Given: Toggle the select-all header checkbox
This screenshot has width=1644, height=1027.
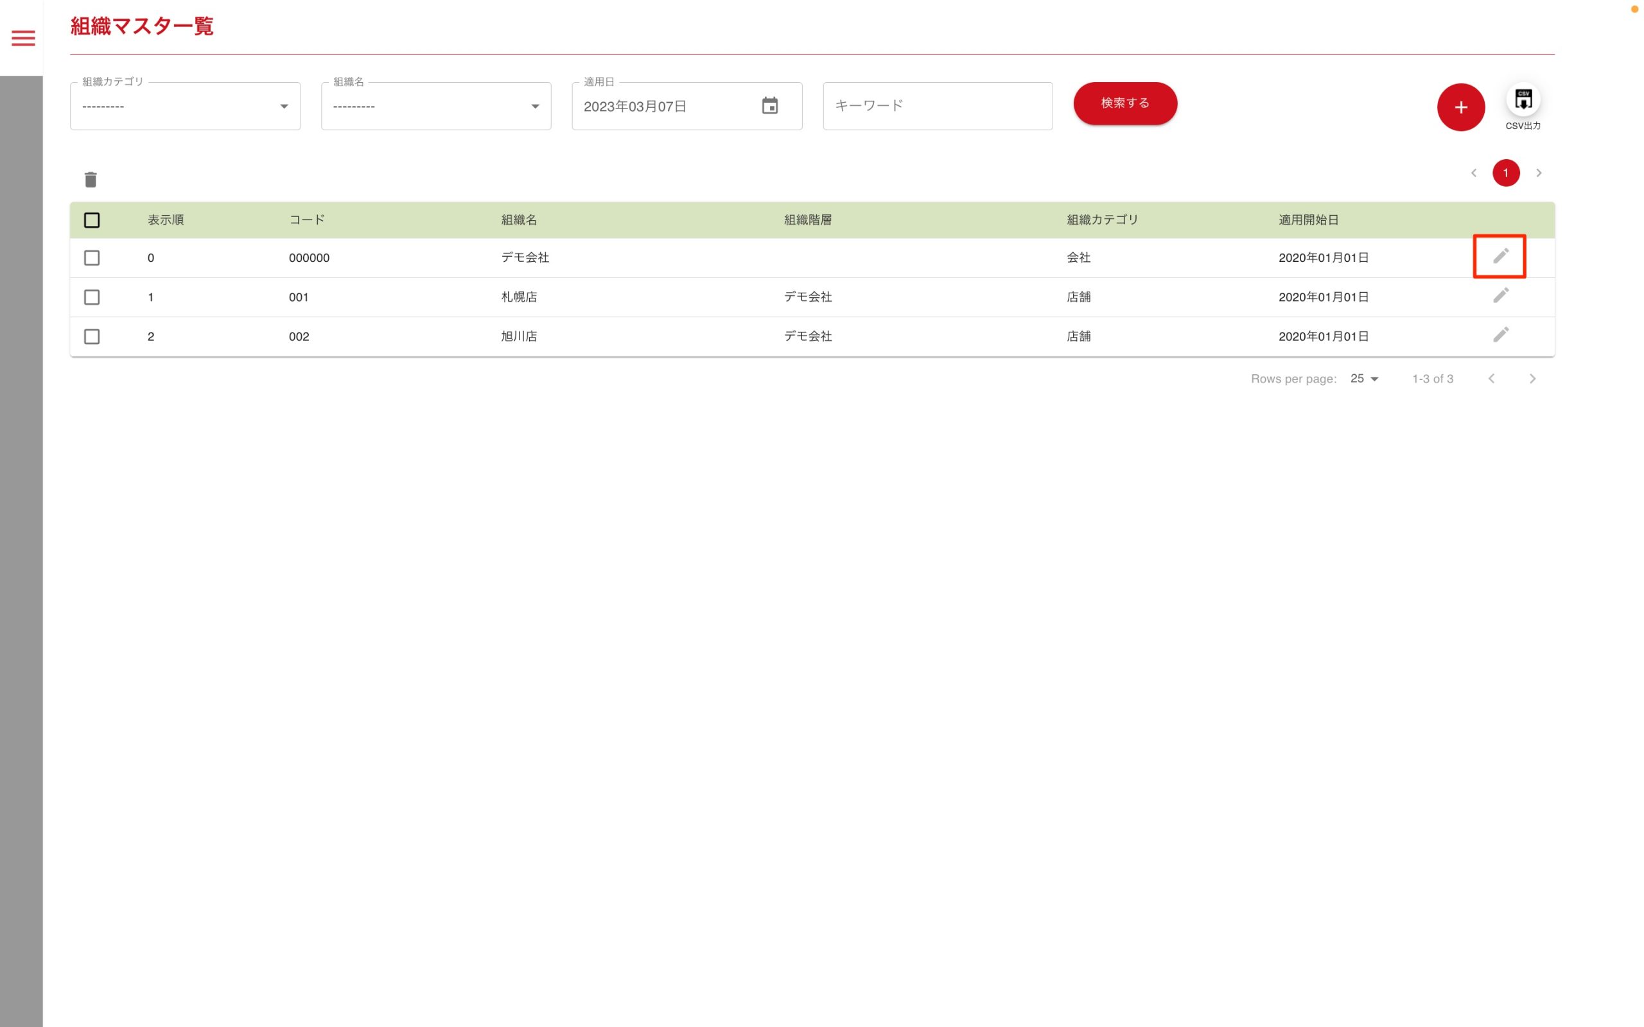Looking at the screenshot, I should point(92,220).
